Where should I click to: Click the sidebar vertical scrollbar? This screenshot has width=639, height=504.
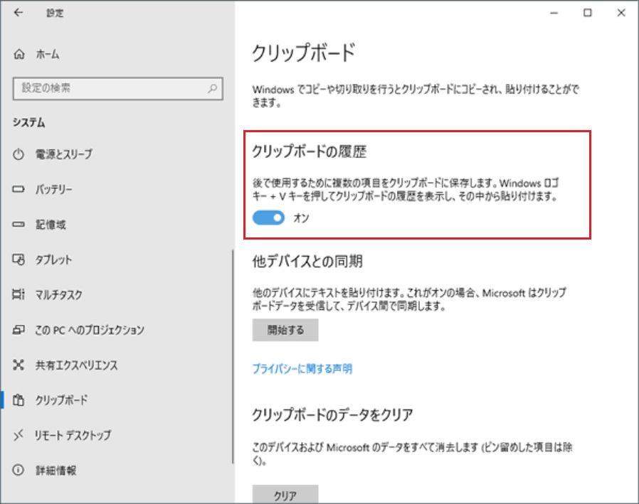[x=233, y=357]
